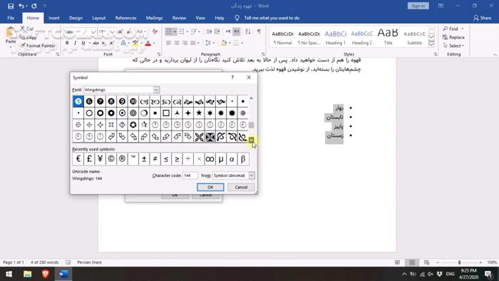Select the infinity symbol in recent symbols
This screenshot has width=499, height=281.
[x=210, y=159]
